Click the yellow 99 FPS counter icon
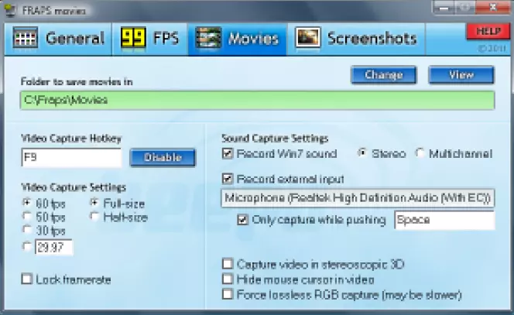Viewport: 514px width, 315px height. pos(133,38)
